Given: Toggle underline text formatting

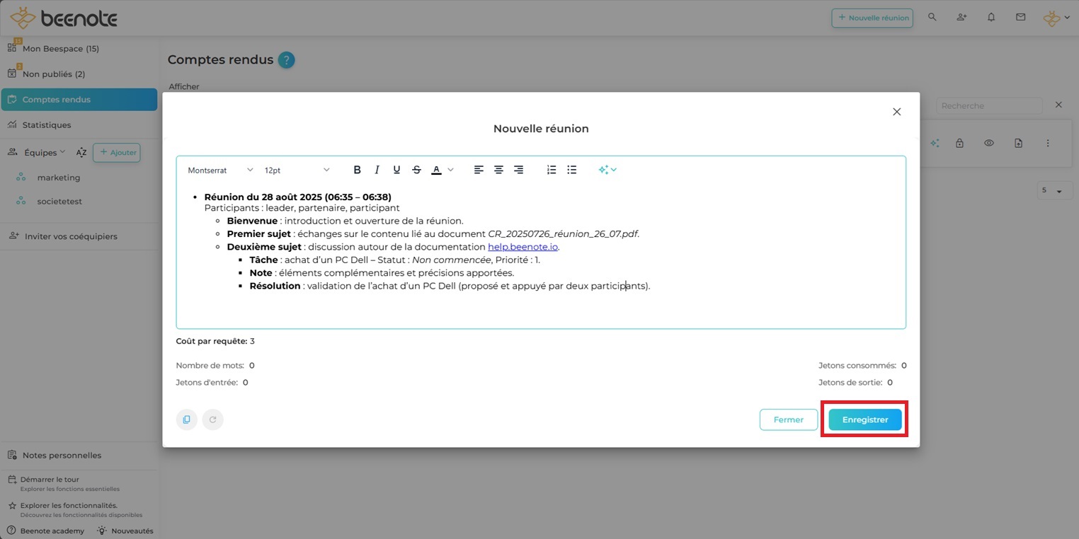Looking at the screenshot, I should coord(396,170).
